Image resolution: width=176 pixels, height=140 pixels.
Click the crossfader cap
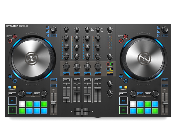pos(82,111)
